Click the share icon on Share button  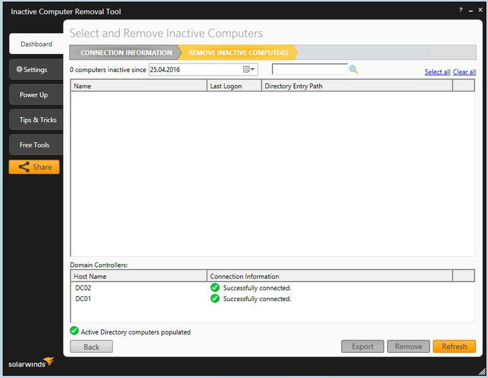[x=24, y=167]
